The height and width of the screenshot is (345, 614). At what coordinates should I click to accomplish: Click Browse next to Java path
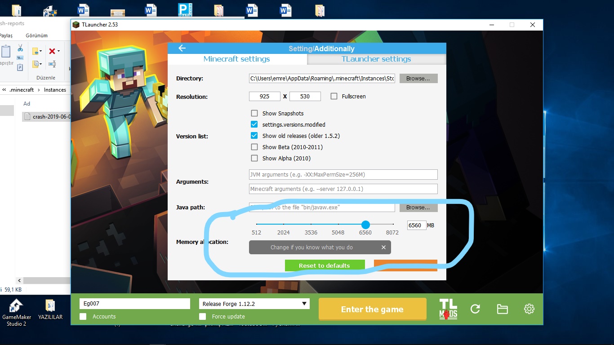click(x=418, y=208)
